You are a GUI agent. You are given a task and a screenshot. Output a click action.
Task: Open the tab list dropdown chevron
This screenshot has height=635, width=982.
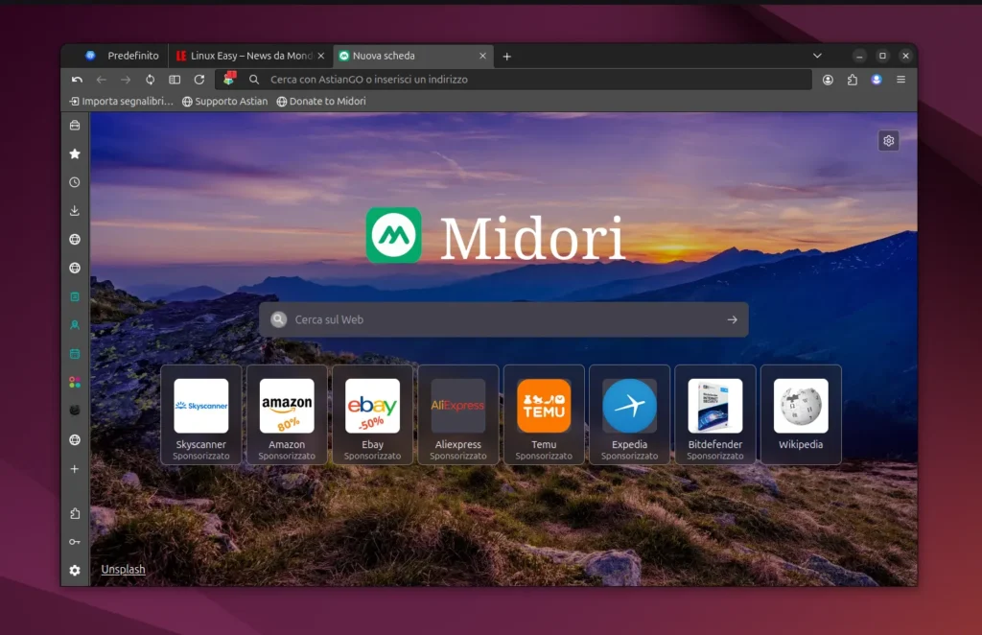point(817,56)
